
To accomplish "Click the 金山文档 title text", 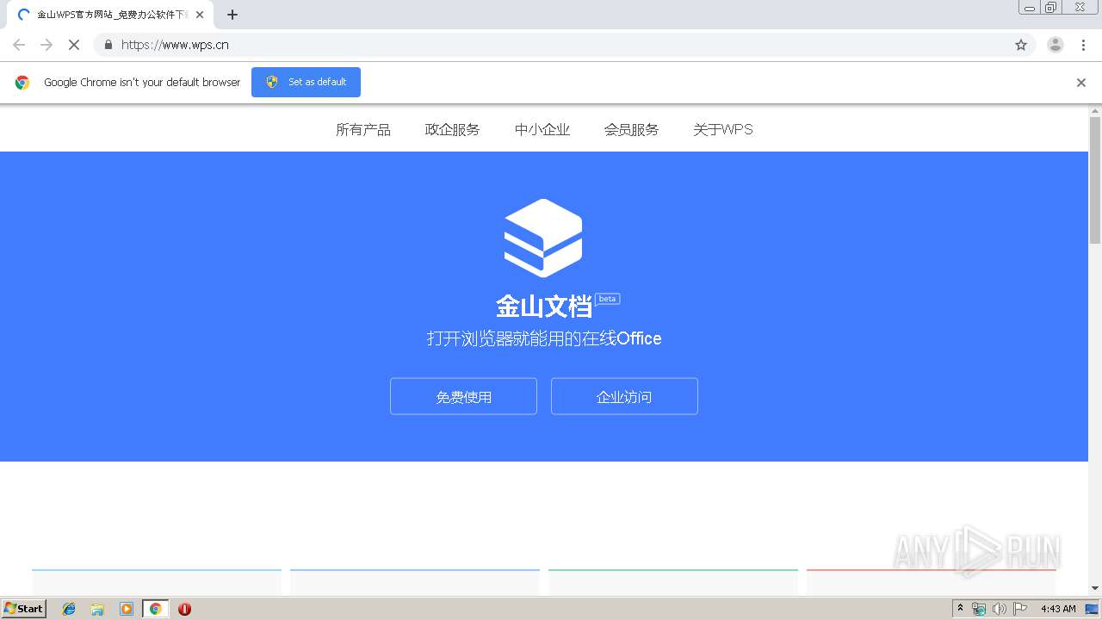I will click(544, 306).
